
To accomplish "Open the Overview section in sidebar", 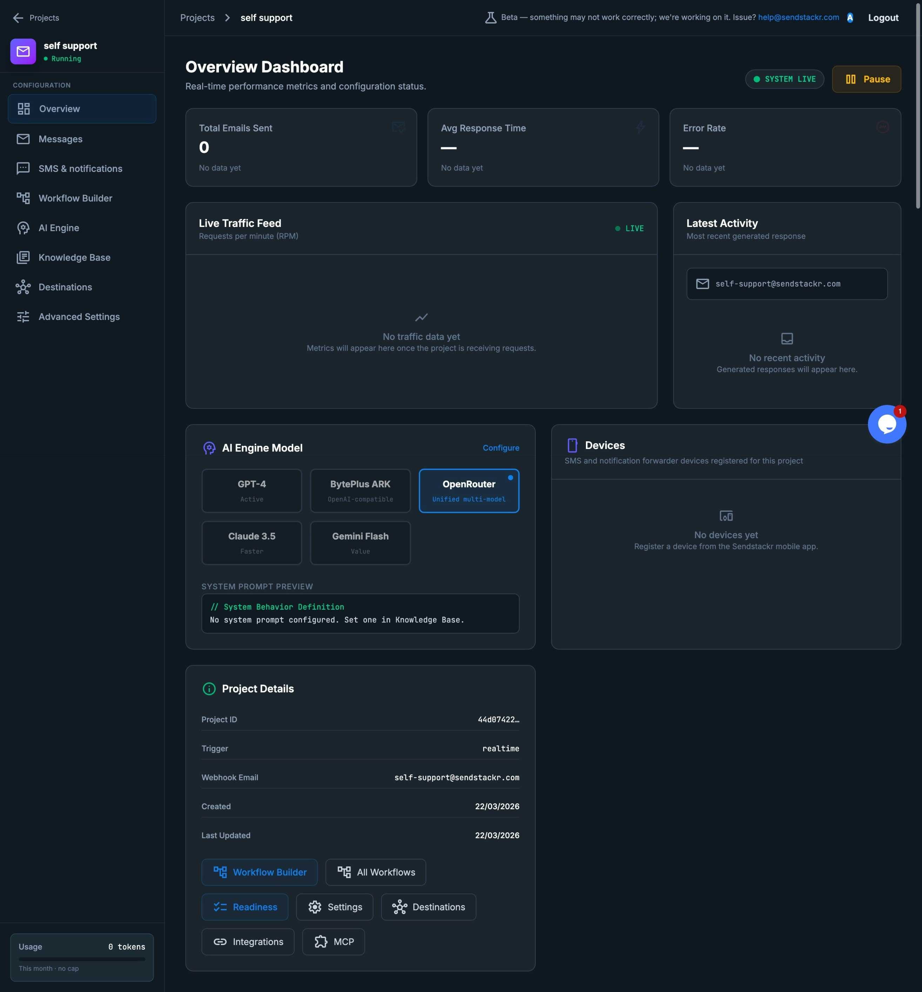I will click(60, 109).
